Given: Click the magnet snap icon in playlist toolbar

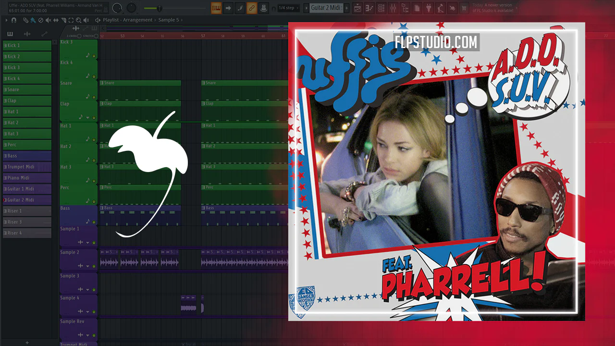Looking at the screenshot, I should pos(13,20).
